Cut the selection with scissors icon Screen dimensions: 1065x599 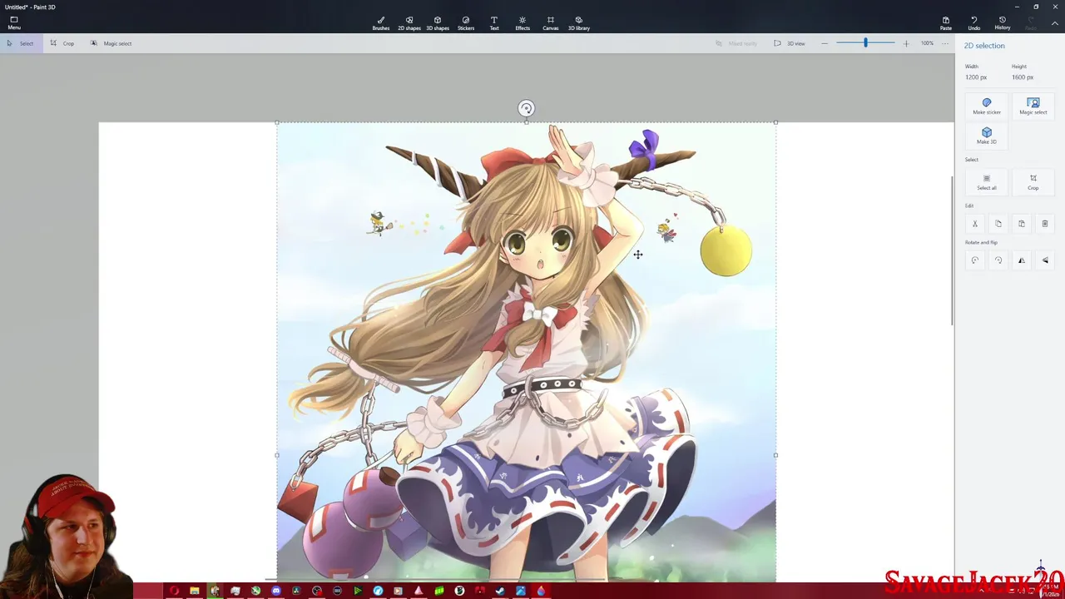[x=975, y=224]
